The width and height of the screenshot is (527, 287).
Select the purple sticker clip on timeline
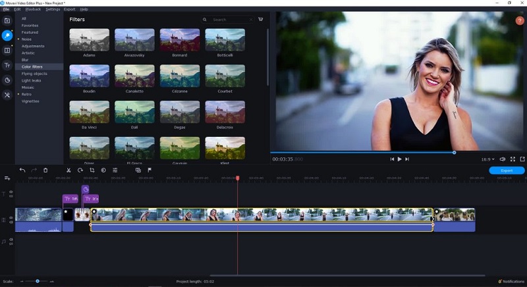(x=86, y=190)
